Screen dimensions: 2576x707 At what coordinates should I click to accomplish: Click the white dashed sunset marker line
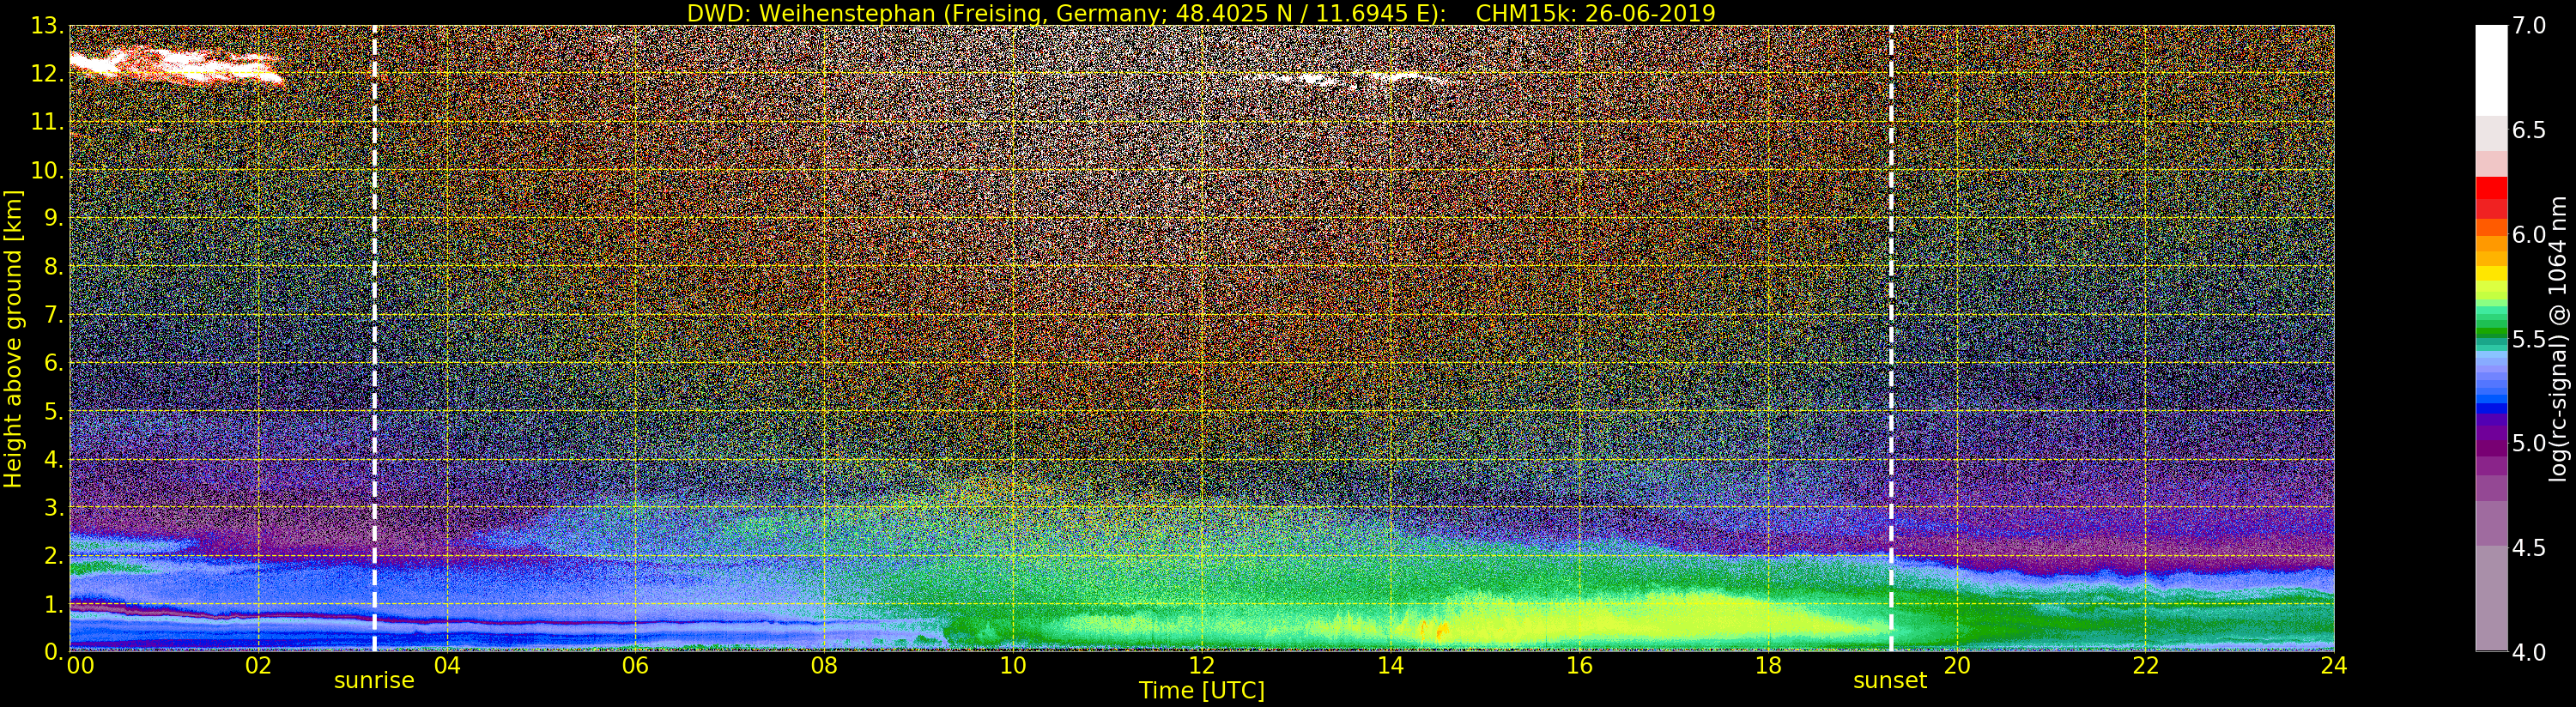tap(1891, 338)
